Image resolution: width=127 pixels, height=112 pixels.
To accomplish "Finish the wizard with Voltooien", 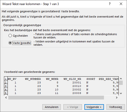I will pyautogui.click(x=116, y=107).
